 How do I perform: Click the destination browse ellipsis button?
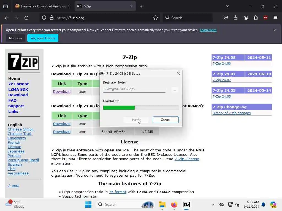[175, 90]
